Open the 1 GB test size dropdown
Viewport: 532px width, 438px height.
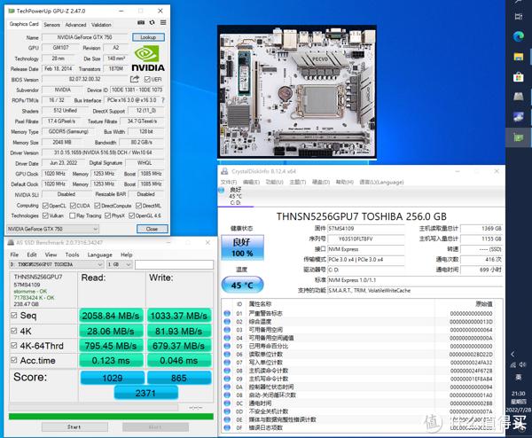(x=120, y=264)
